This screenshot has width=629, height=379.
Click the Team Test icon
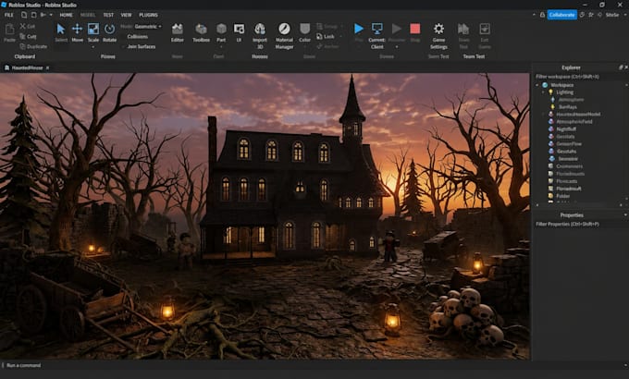pos(463,29)
